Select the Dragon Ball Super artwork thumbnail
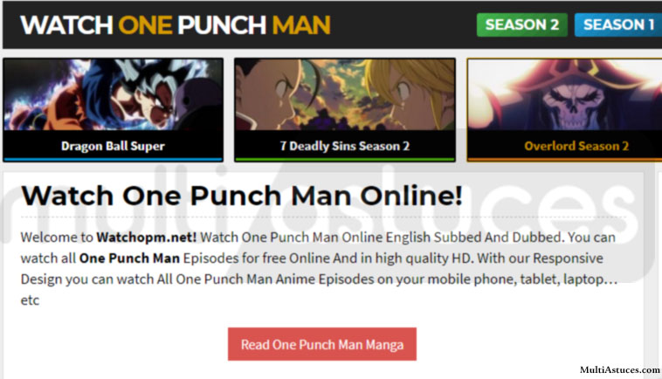The image size is (662, 379). click(114, 94)
